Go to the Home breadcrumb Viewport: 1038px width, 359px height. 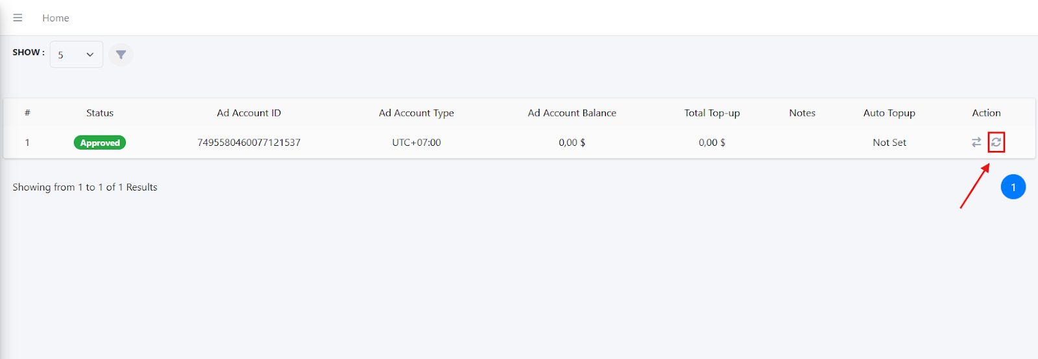(56, 18)
